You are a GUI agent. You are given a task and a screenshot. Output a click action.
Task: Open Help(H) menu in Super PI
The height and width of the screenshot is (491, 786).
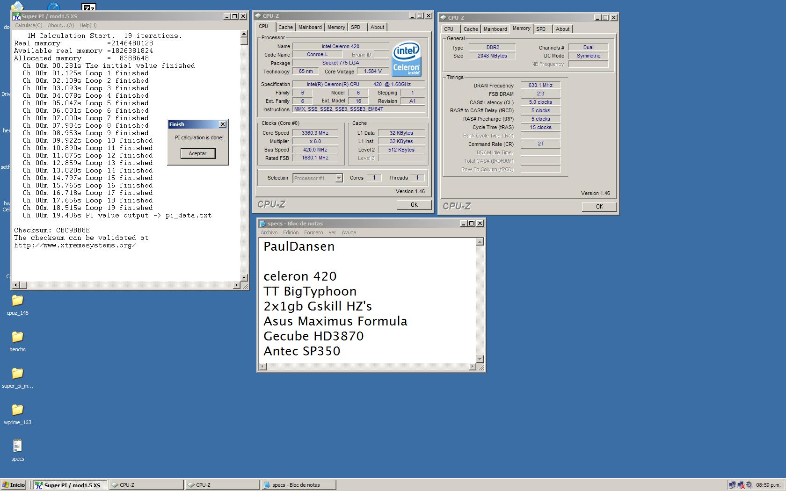(88, 25)
